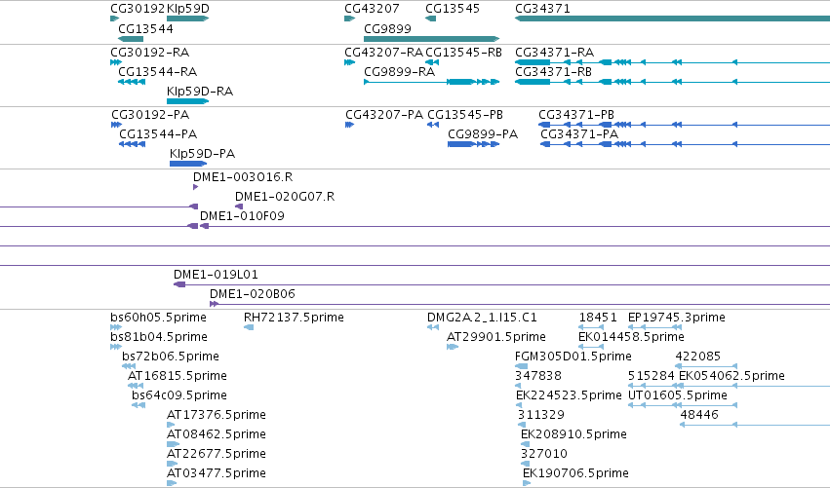Screen dimensions: 830x488
Task: Click EST AT22677.5prime
Action: (x=217, y=454)
